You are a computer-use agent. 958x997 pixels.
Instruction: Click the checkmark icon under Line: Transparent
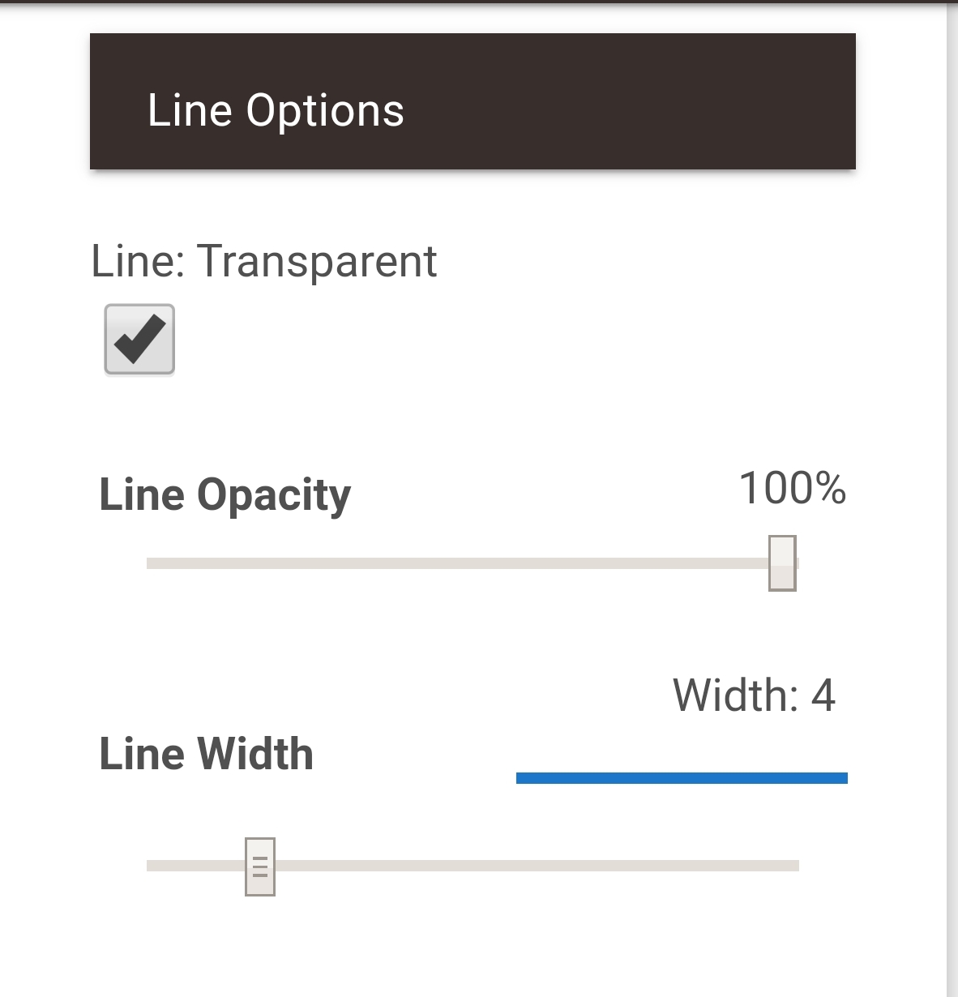(x=140, y=338)
